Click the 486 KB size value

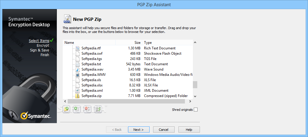pos(135,54)
